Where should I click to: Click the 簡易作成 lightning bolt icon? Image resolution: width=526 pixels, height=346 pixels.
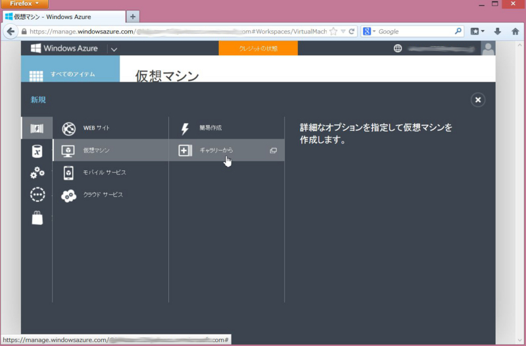click(x=185, y=129)
